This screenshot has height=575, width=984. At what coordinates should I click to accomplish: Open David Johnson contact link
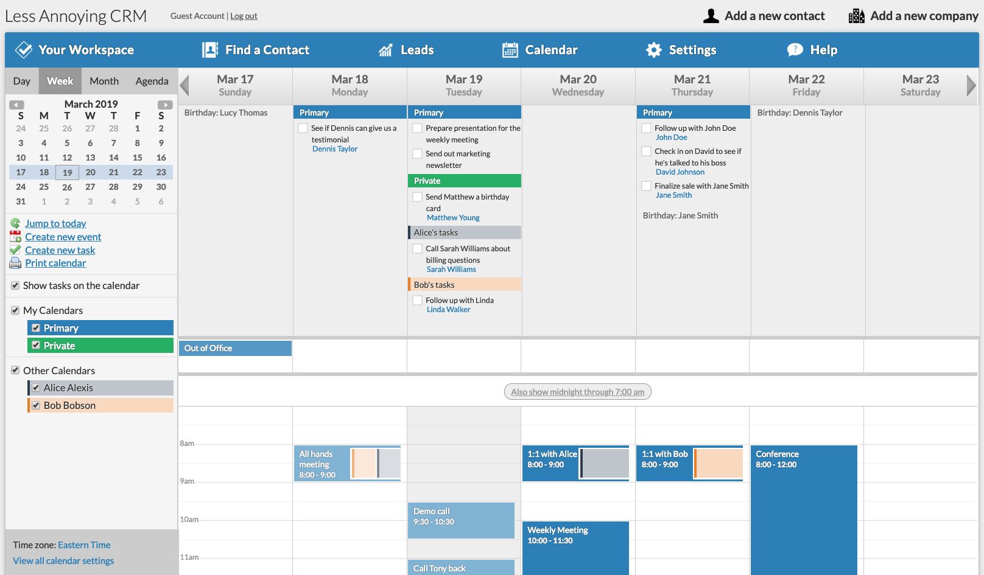coord(680,172)
